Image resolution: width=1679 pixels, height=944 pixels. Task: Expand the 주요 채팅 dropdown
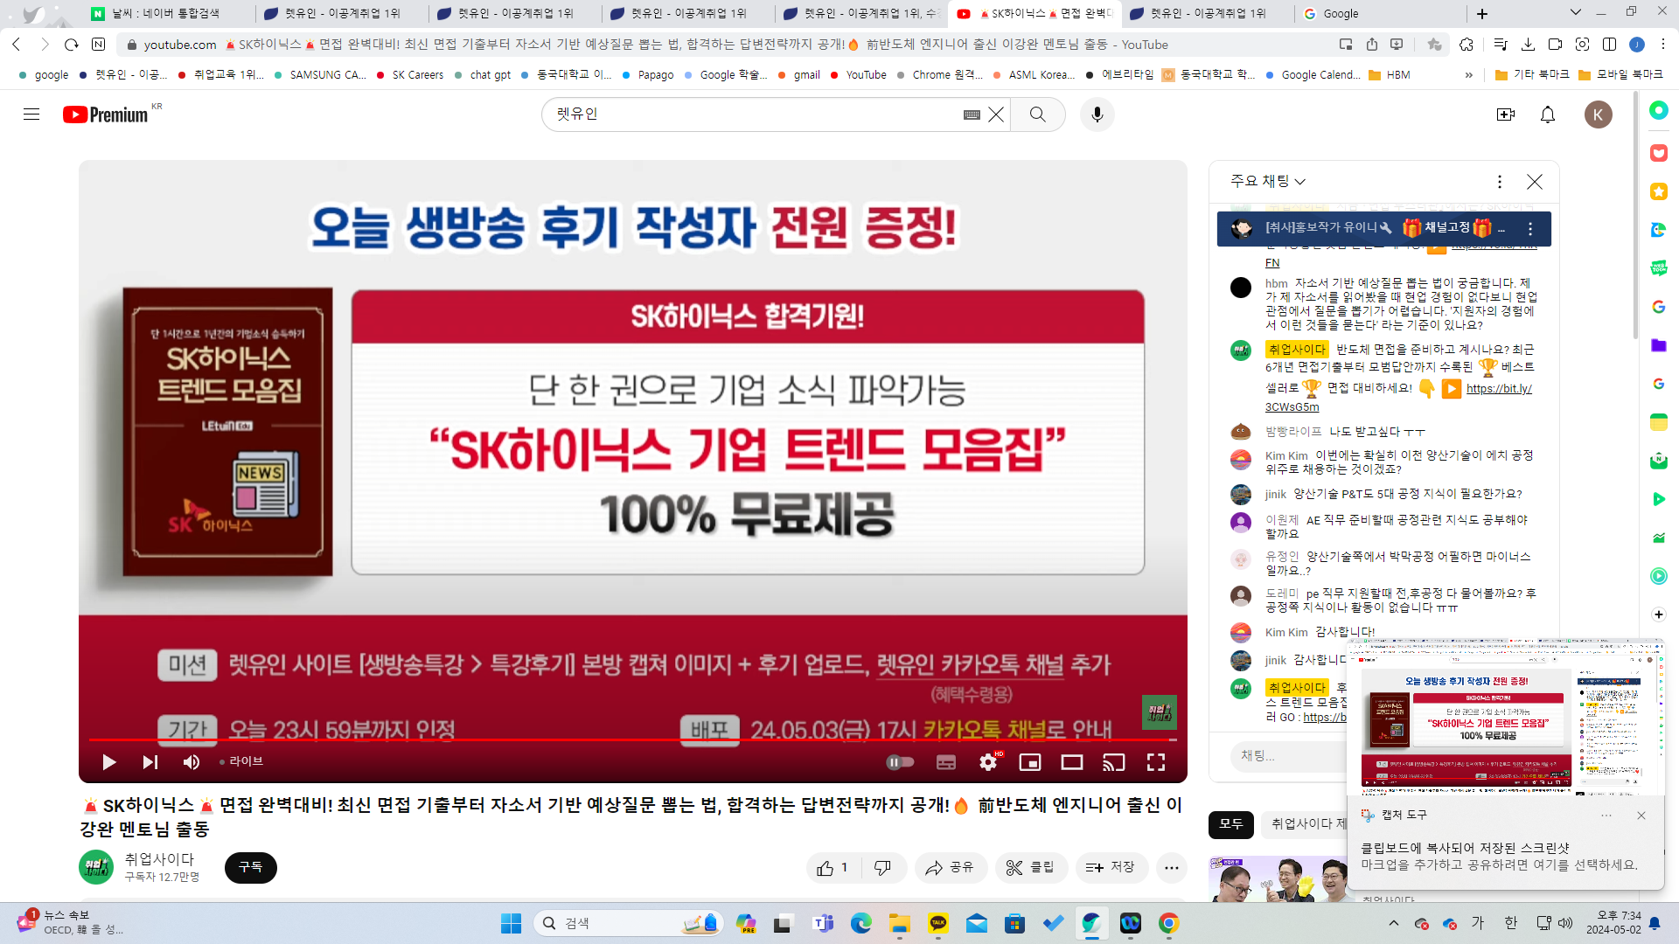coord(1268,181)
